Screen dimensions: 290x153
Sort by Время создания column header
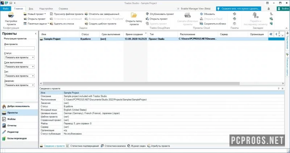click(x=135, y=34)
